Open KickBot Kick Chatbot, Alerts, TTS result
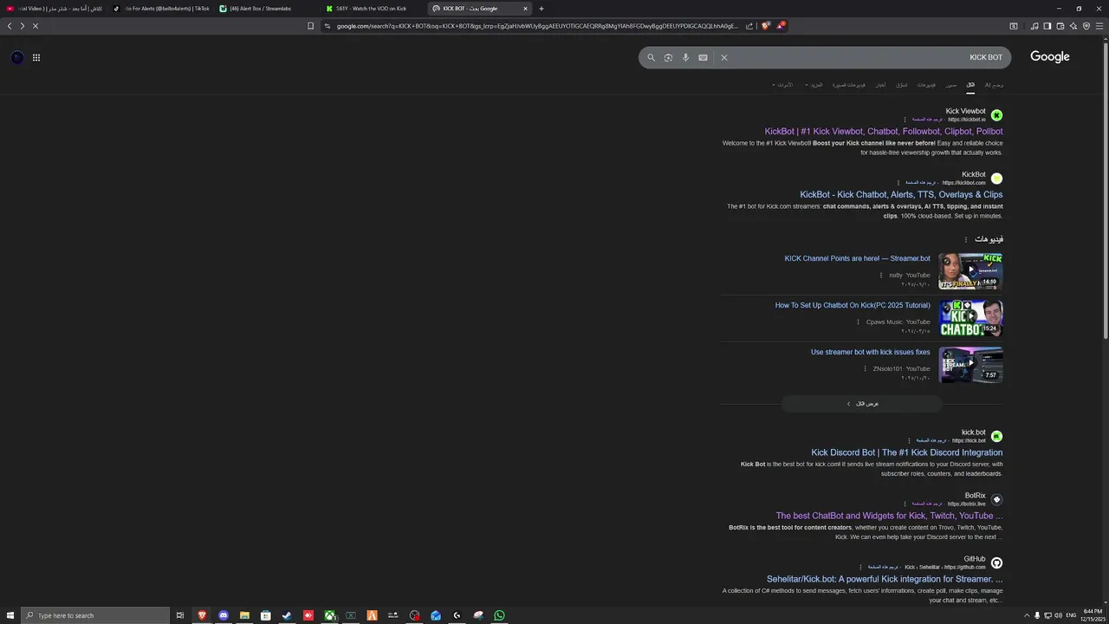1109x624 pixels. pyautogui.click(x=901, y=195)
